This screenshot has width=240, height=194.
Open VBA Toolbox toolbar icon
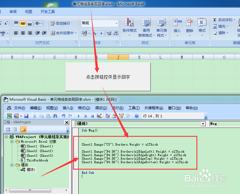click(x=128, y=116)
